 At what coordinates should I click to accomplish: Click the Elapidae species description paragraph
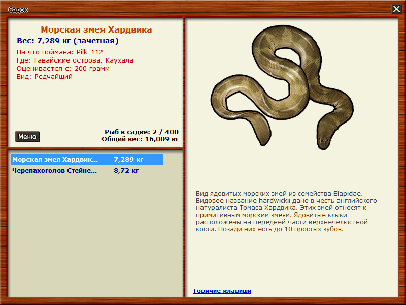coord(286,211)
